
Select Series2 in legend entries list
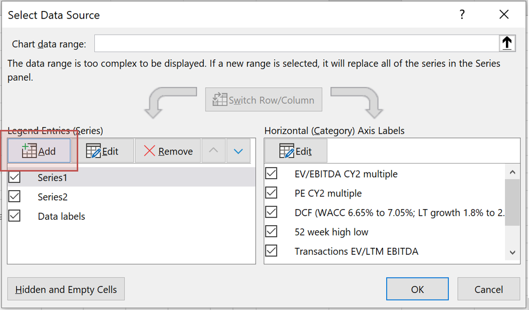click(53, 197)
